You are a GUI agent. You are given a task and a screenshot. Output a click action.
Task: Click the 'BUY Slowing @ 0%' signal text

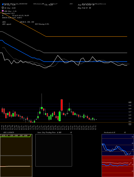[x=42, y=24]
